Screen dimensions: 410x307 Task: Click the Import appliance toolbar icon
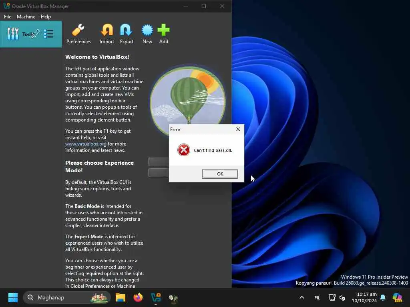pyautogui.click(x=107, y=34)
